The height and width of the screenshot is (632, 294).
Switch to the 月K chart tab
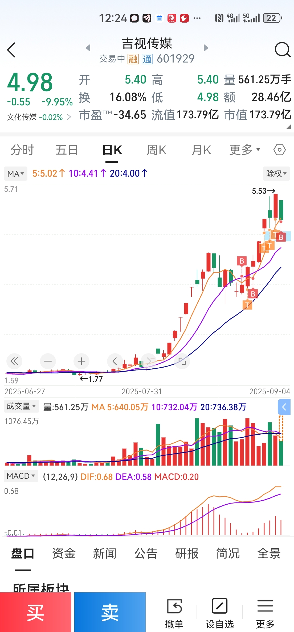click(202, 150)
